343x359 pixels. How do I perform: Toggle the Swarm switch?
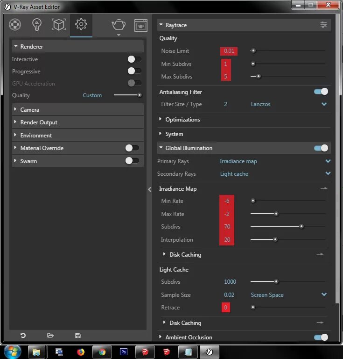pos(132,161)
